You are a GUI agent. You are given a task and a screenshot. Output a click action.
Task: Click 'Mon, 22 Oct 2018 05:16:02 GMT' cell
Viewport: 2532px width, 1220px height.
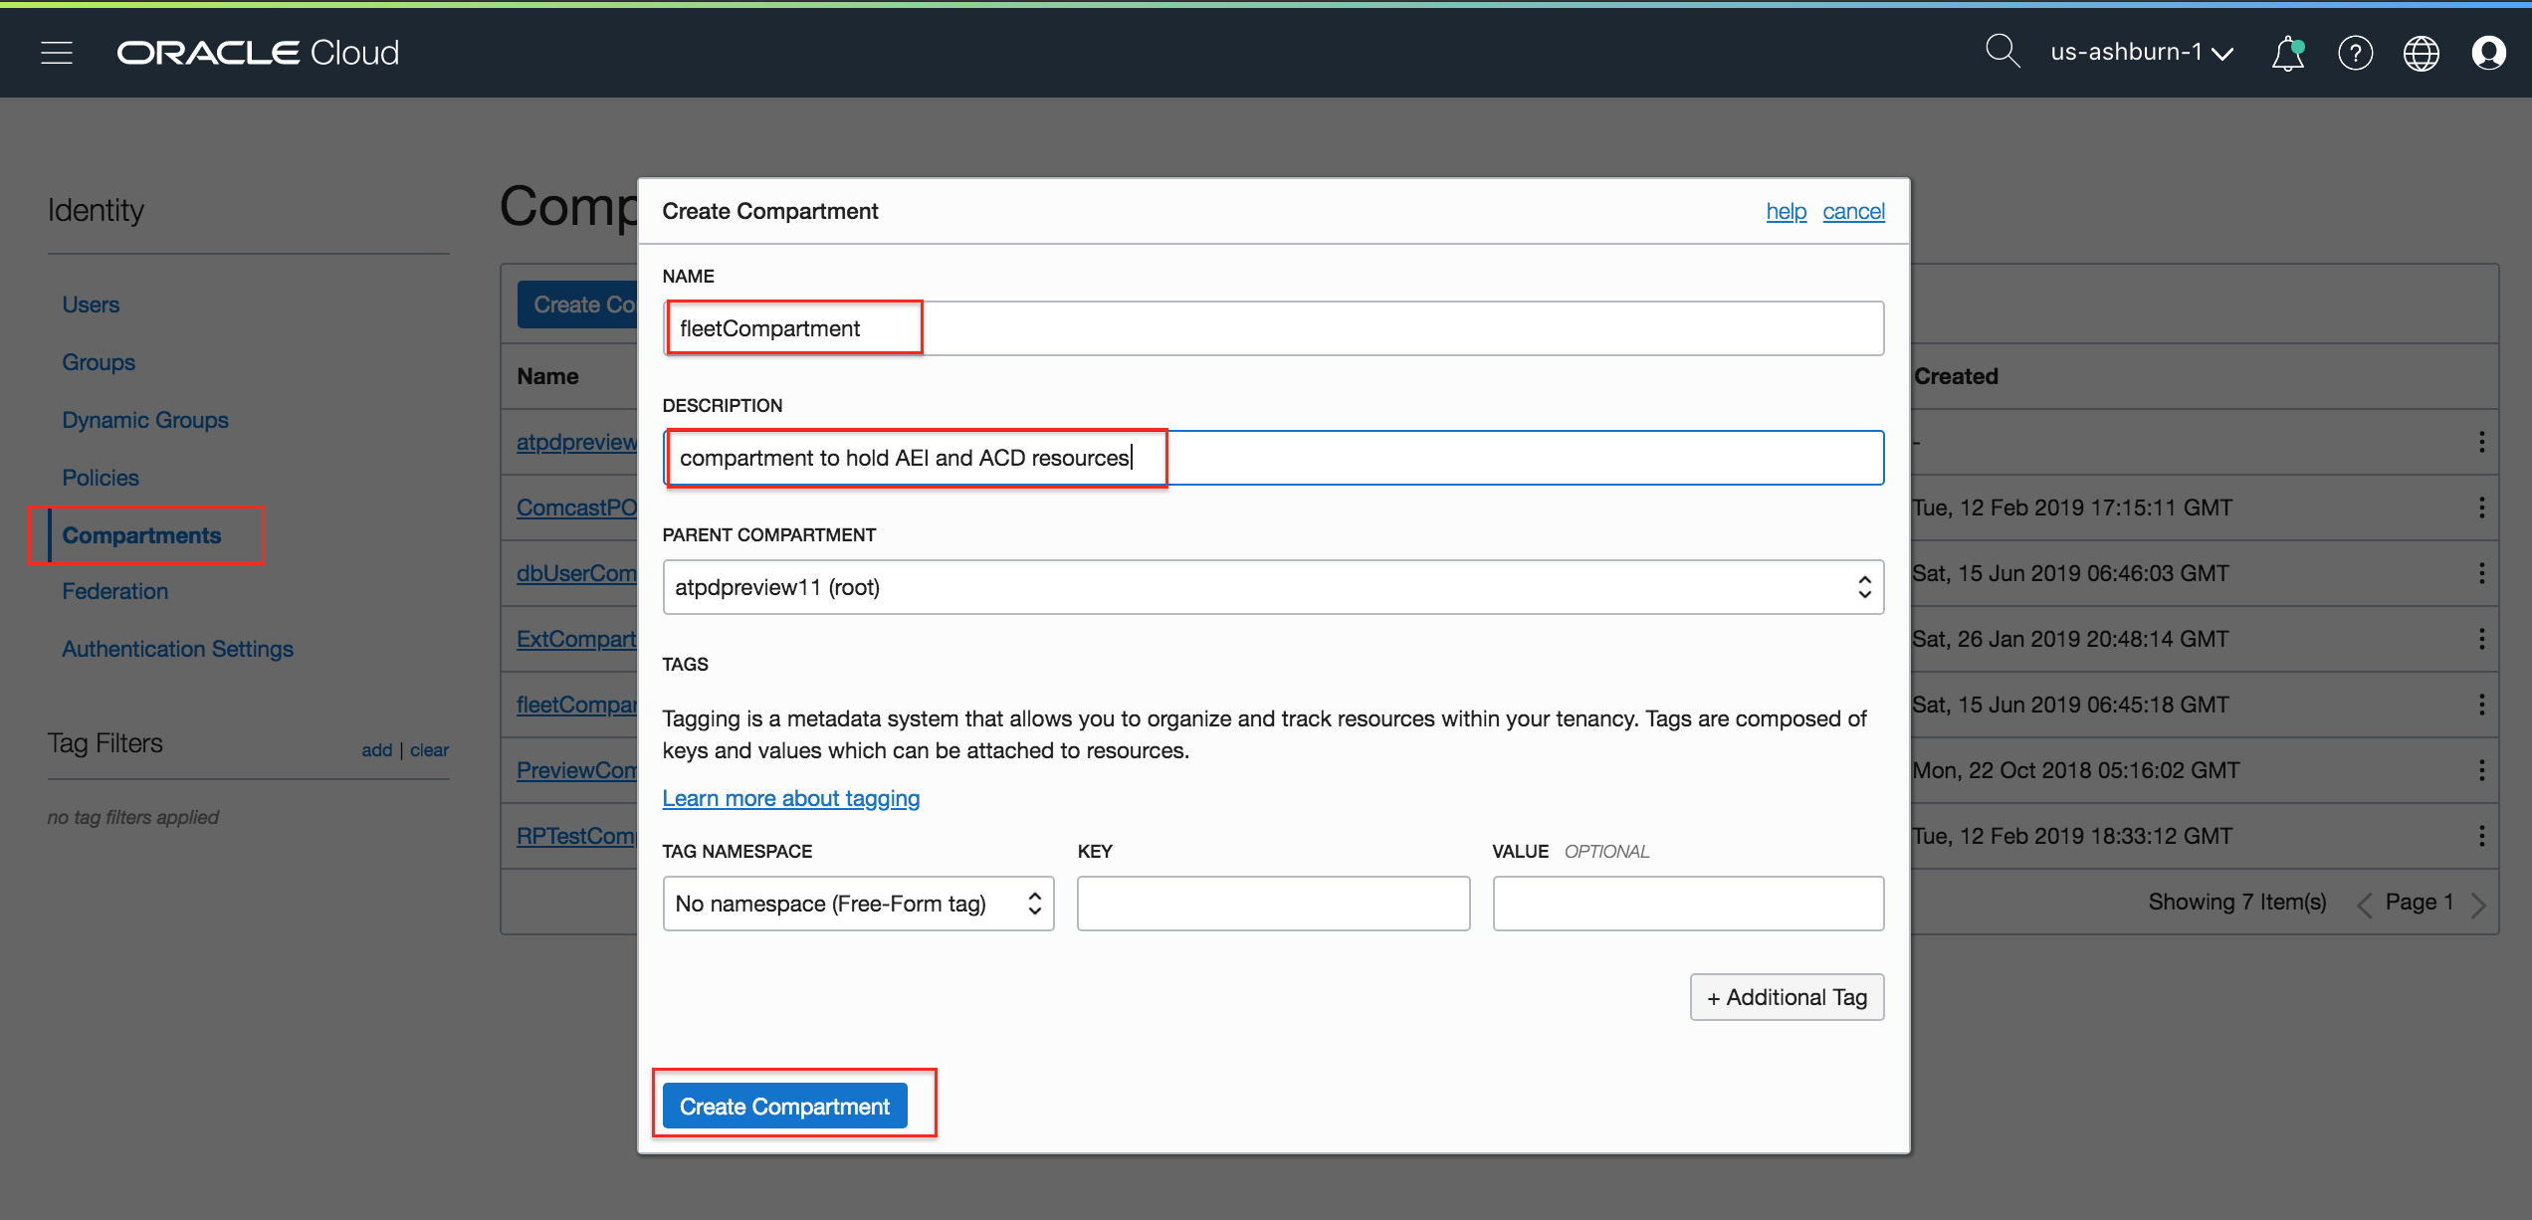[2075, 770]
